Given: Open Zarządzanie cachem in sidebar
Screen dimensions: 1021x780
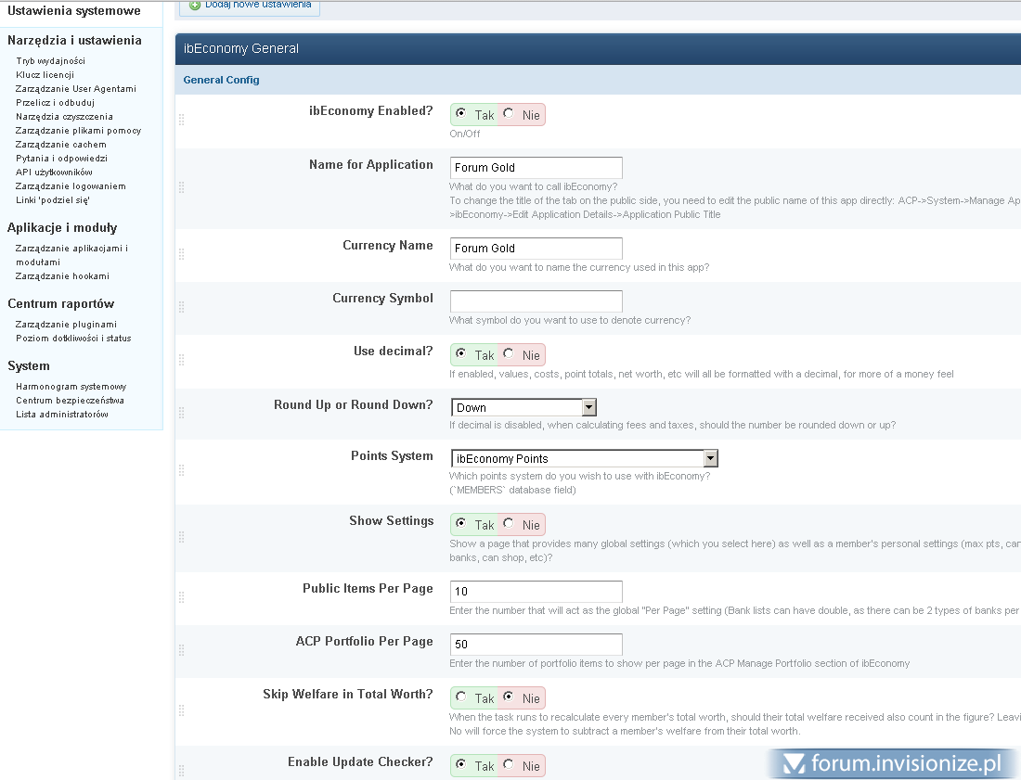Looking at the screenshot, I should (61, 145).
